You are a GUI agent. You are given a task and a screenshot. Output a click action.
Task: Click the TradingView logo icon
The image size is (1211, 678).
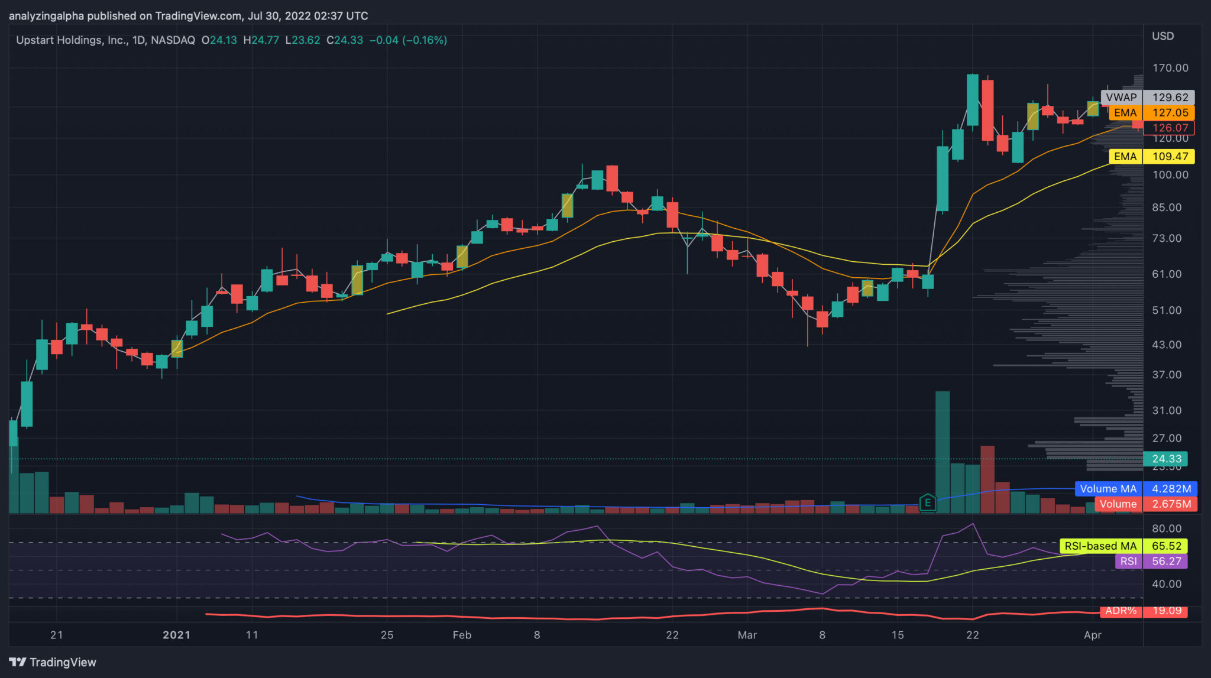[18, 662]
